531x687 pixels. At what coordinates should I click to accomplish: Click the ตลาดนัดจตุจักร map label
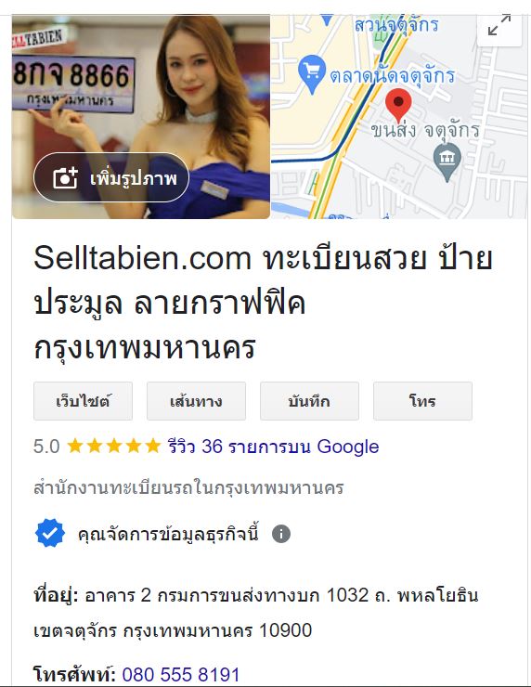(x=393, y=76)
